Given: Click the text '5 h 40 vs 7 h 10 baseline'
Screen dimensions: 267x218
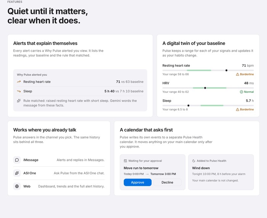Looking at the screenshot, I should pyautogui.click(x=124, y=91).
